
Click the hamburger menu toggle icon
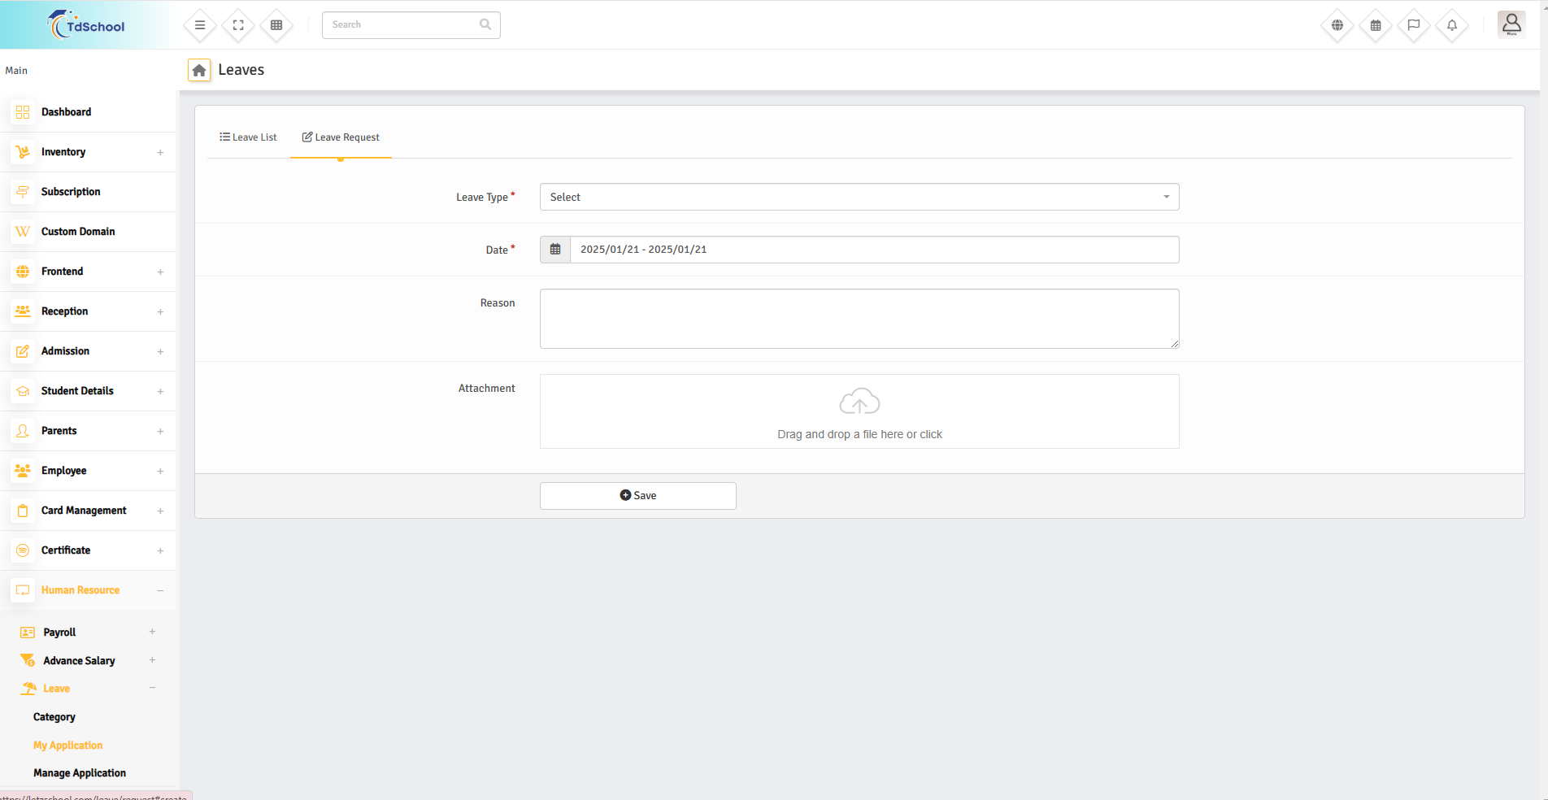(200, 25)
